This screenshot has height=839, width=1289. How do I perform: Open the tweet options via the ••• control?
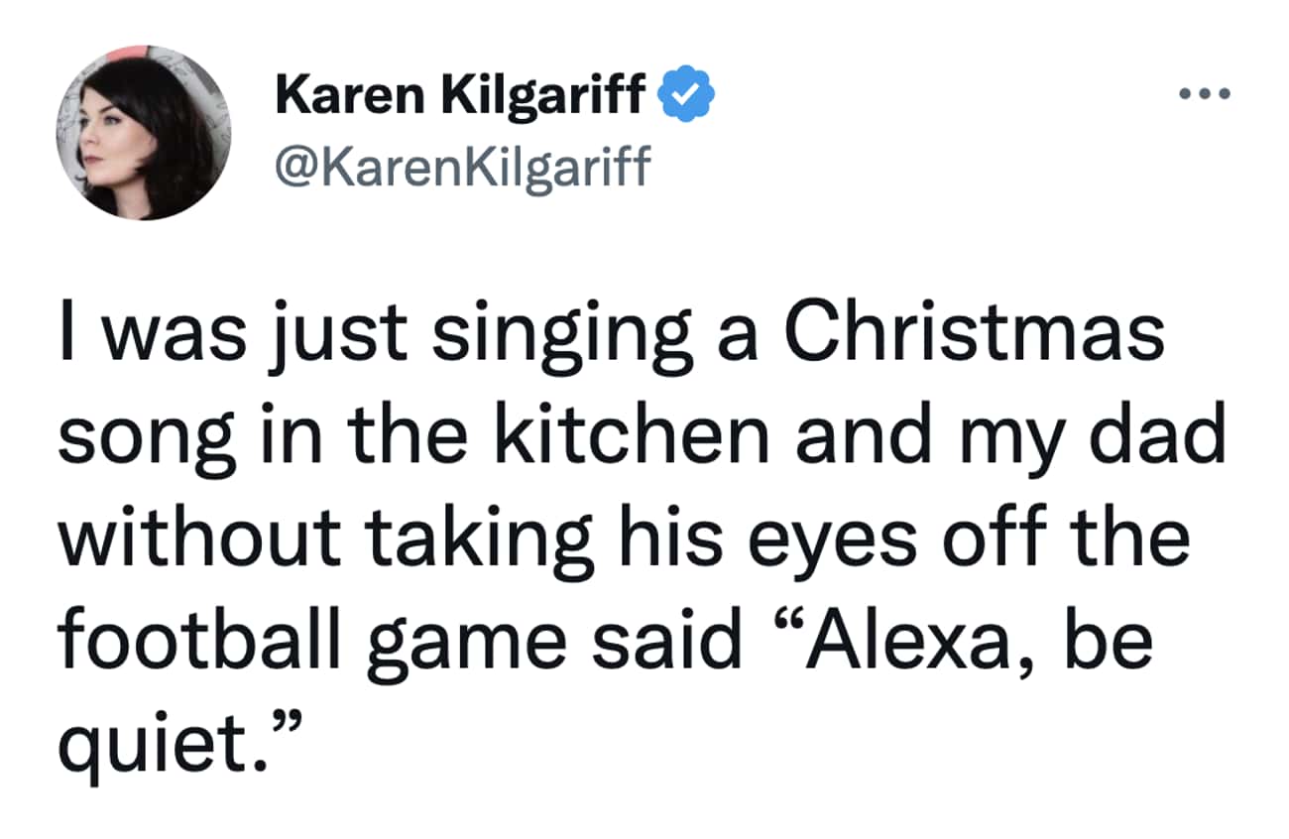point(1203,93)
